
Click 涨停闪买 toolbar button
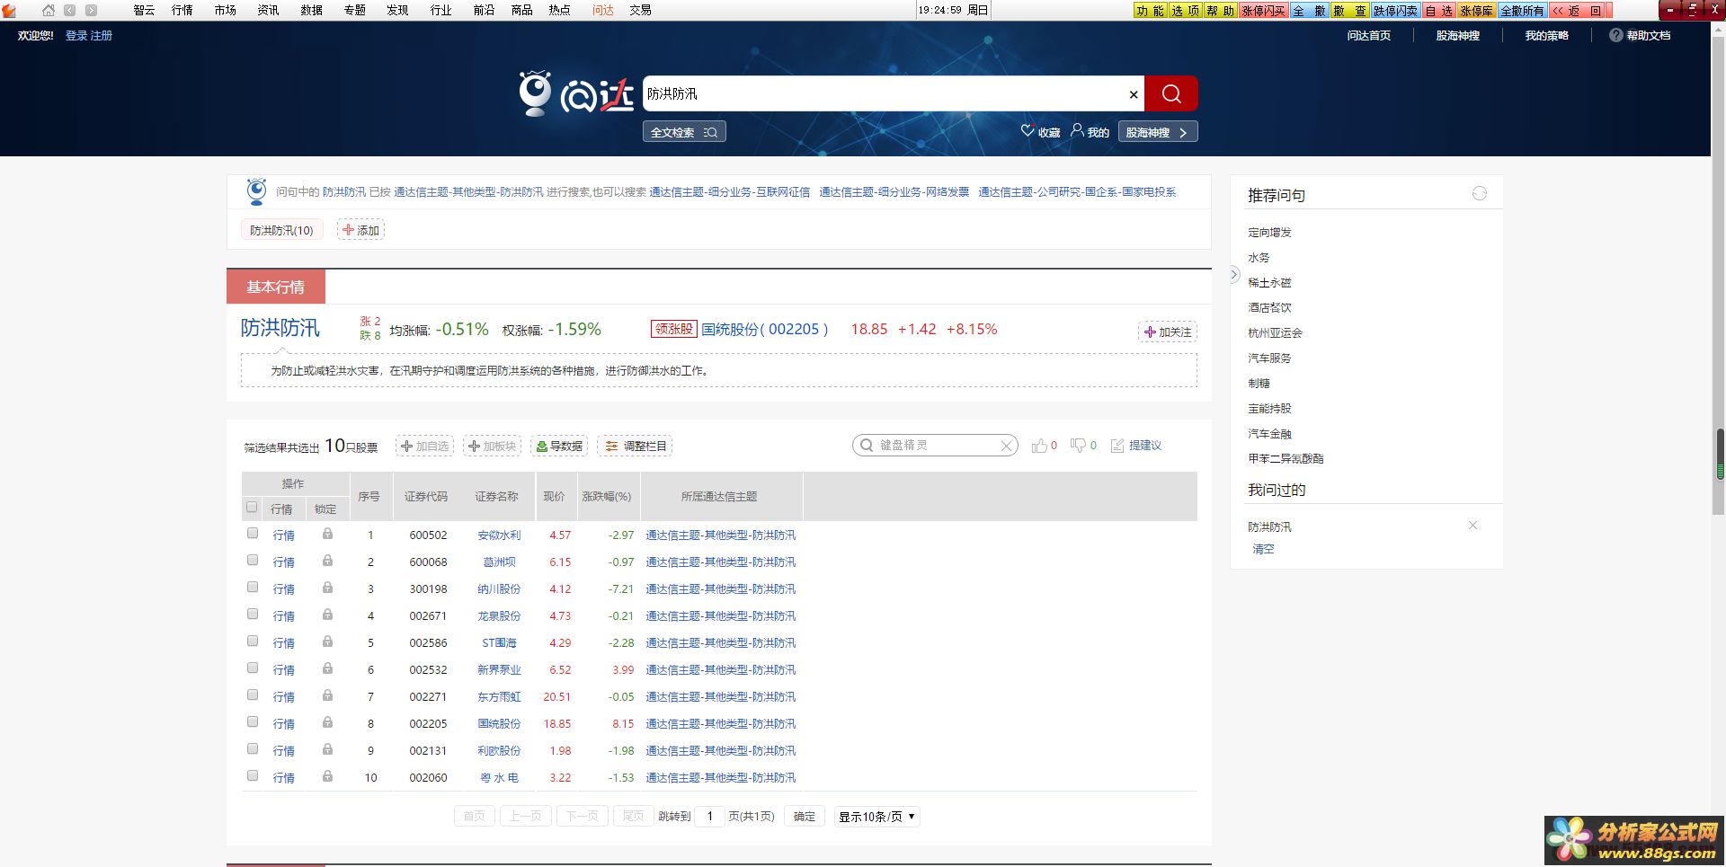pos(1263,11)
